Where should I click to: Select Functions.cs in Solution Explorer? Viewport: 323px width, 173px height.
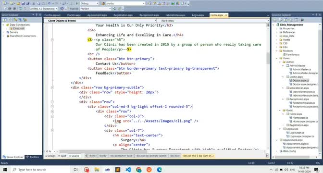293,55
